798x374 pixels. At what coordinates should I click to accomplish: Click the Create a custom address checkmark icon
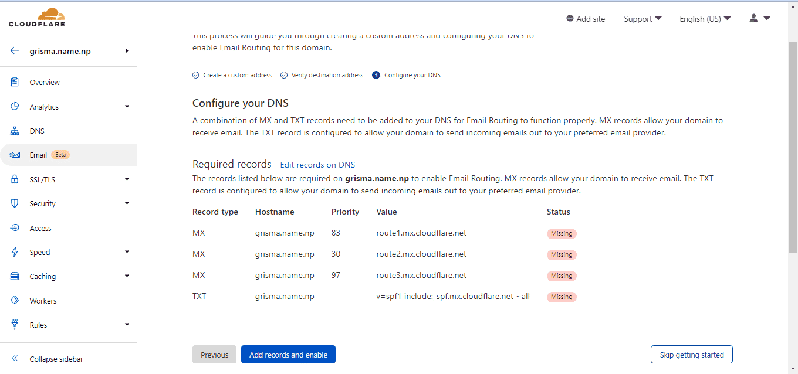[x=196, y=75]
